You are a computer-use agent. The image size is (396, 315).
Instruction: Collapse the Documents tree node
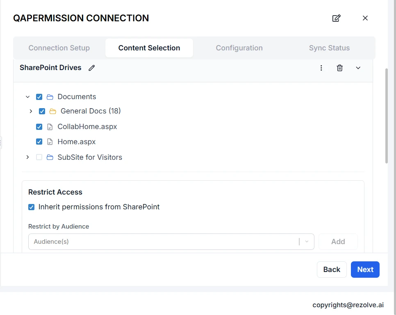28,97
